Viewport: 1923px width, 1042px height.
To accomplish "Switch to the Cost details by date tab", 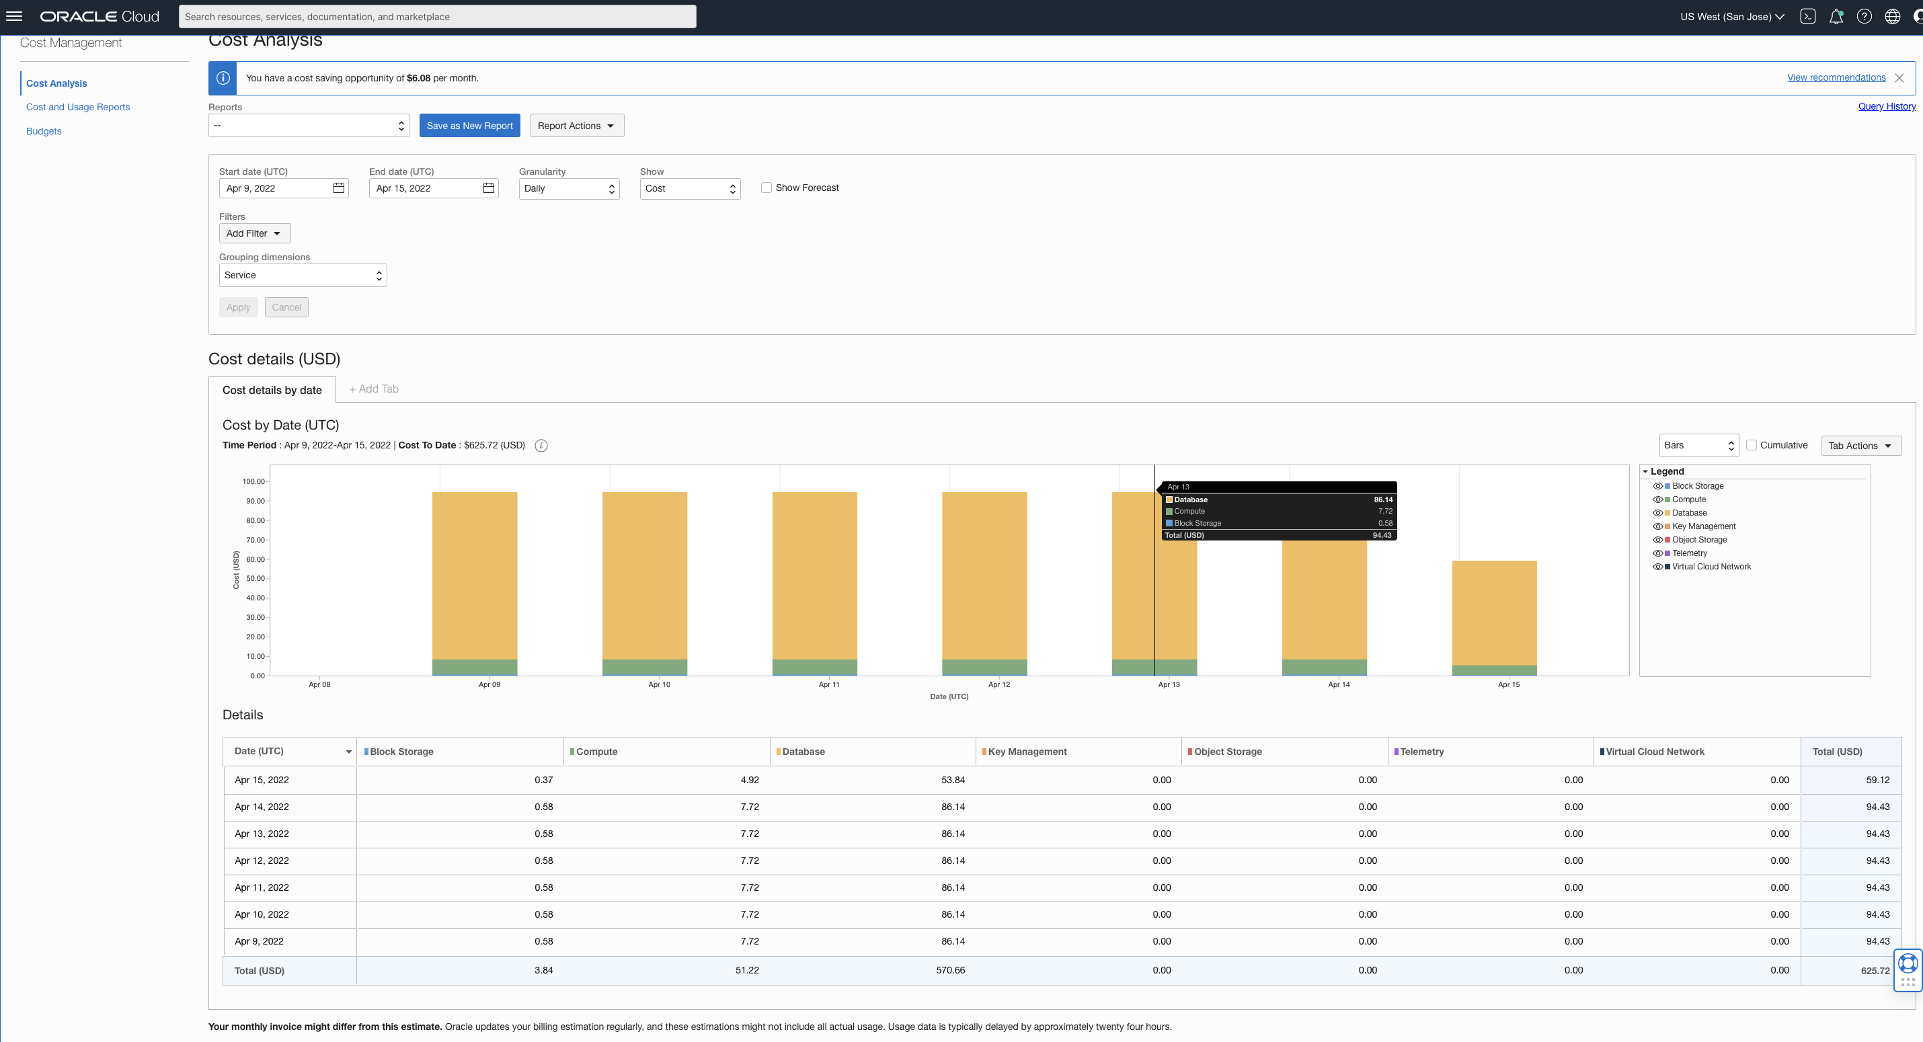I will tap(272, 390).
